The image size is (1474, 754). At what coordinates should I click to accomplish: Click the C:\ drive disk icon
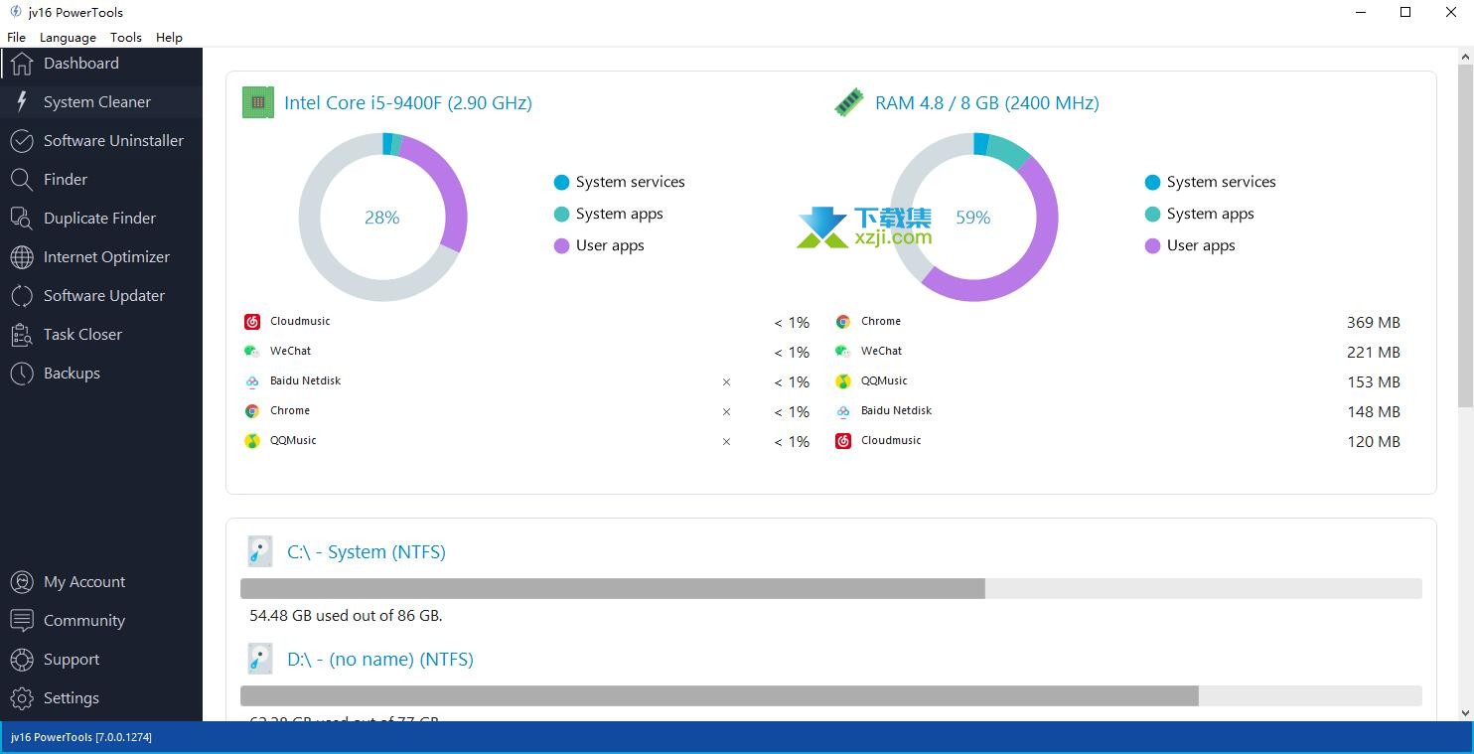pos(259,551)
